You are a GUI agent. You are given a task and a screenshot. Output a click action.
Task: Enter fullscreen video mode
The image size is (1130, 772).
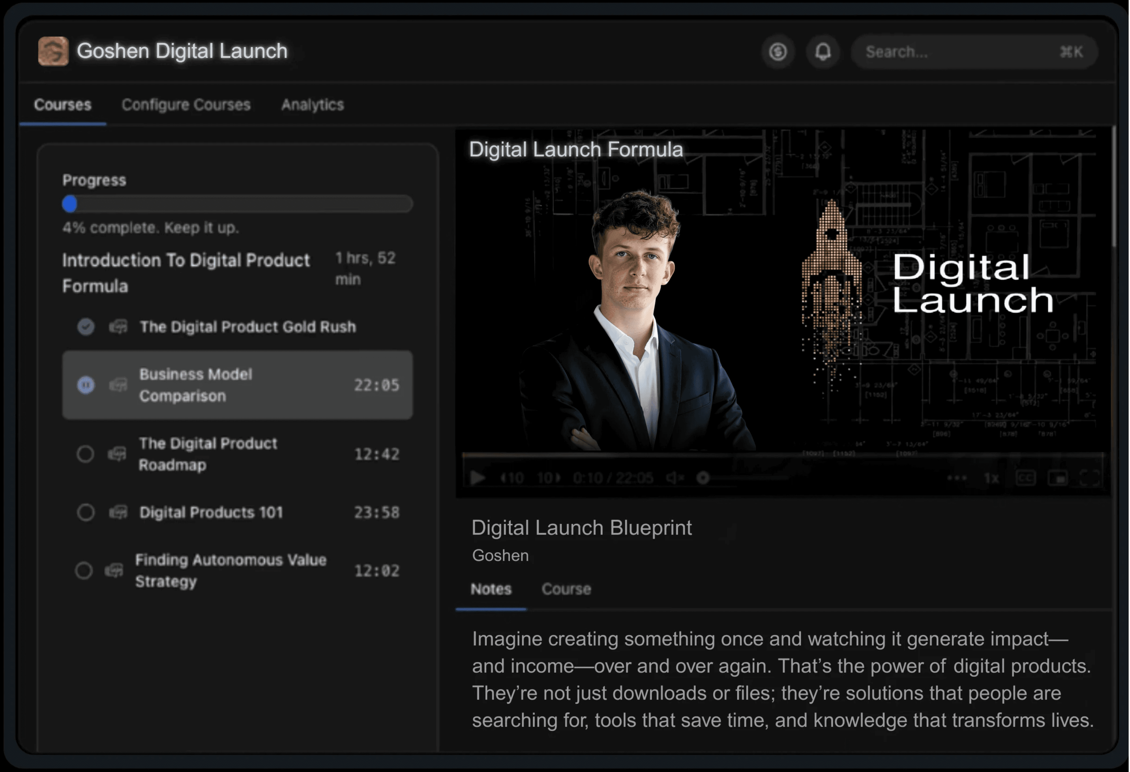[x=1090, y=478]
